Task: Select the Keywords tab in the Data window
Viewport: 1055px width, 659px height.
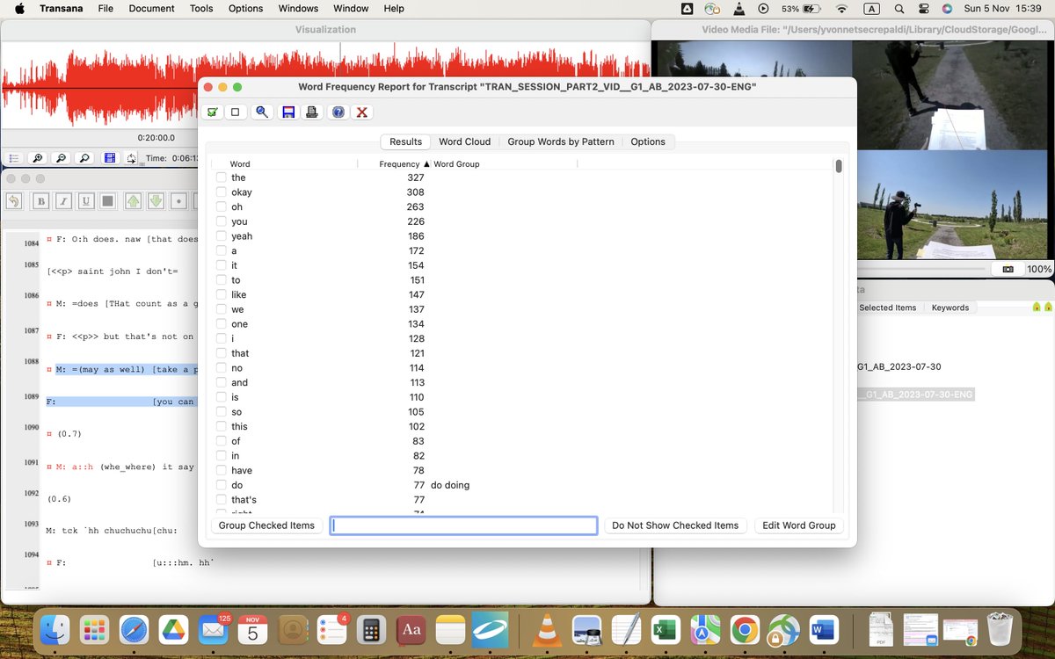Action: tap(950, 308)
